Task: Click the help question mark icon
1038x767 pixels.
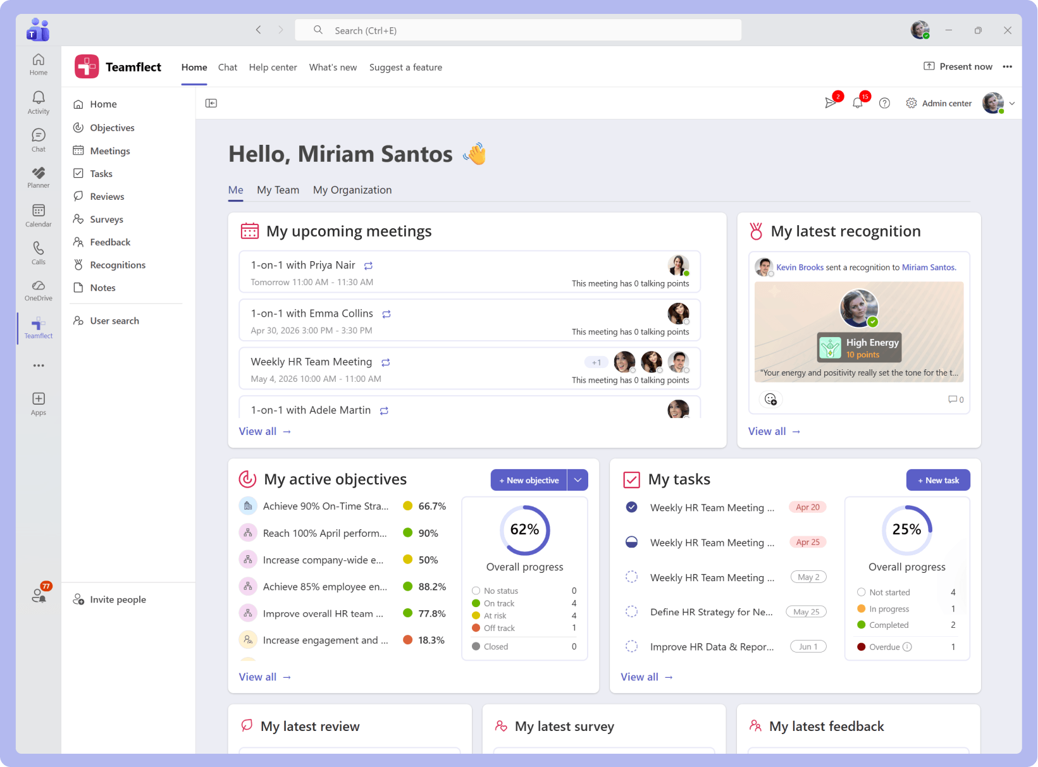Action: 884,103
